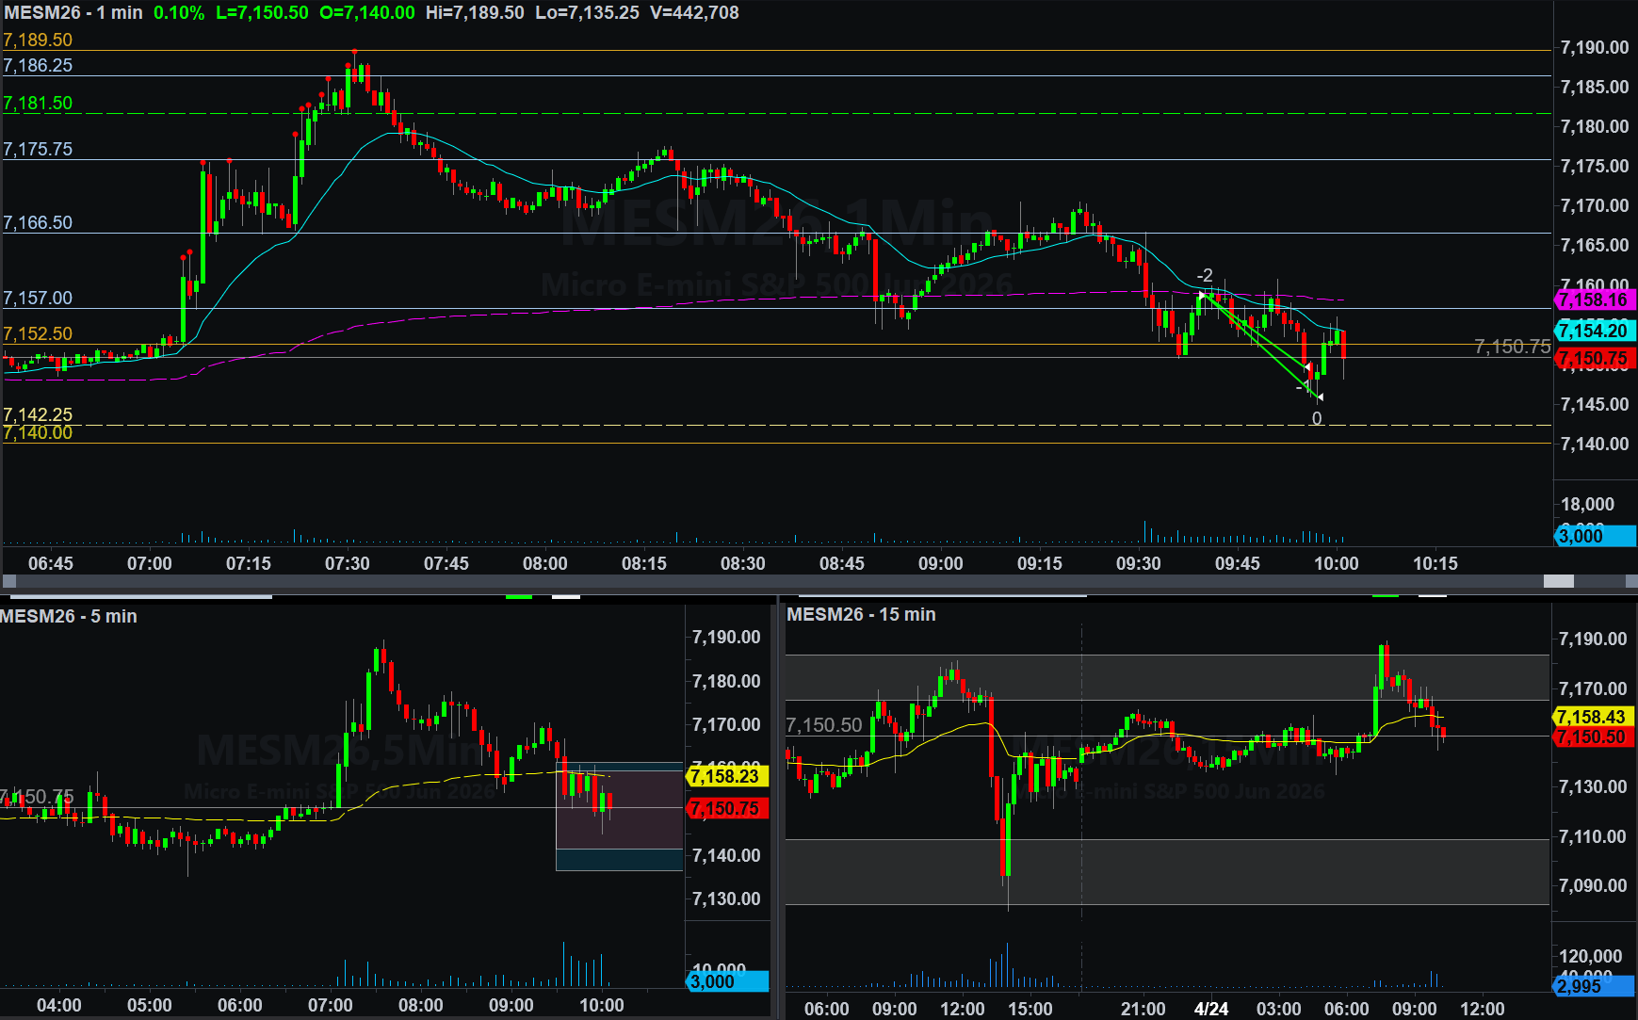
Task: Click the left arrow of the 1 min scrollbar
Action: [x=8, y=581]
